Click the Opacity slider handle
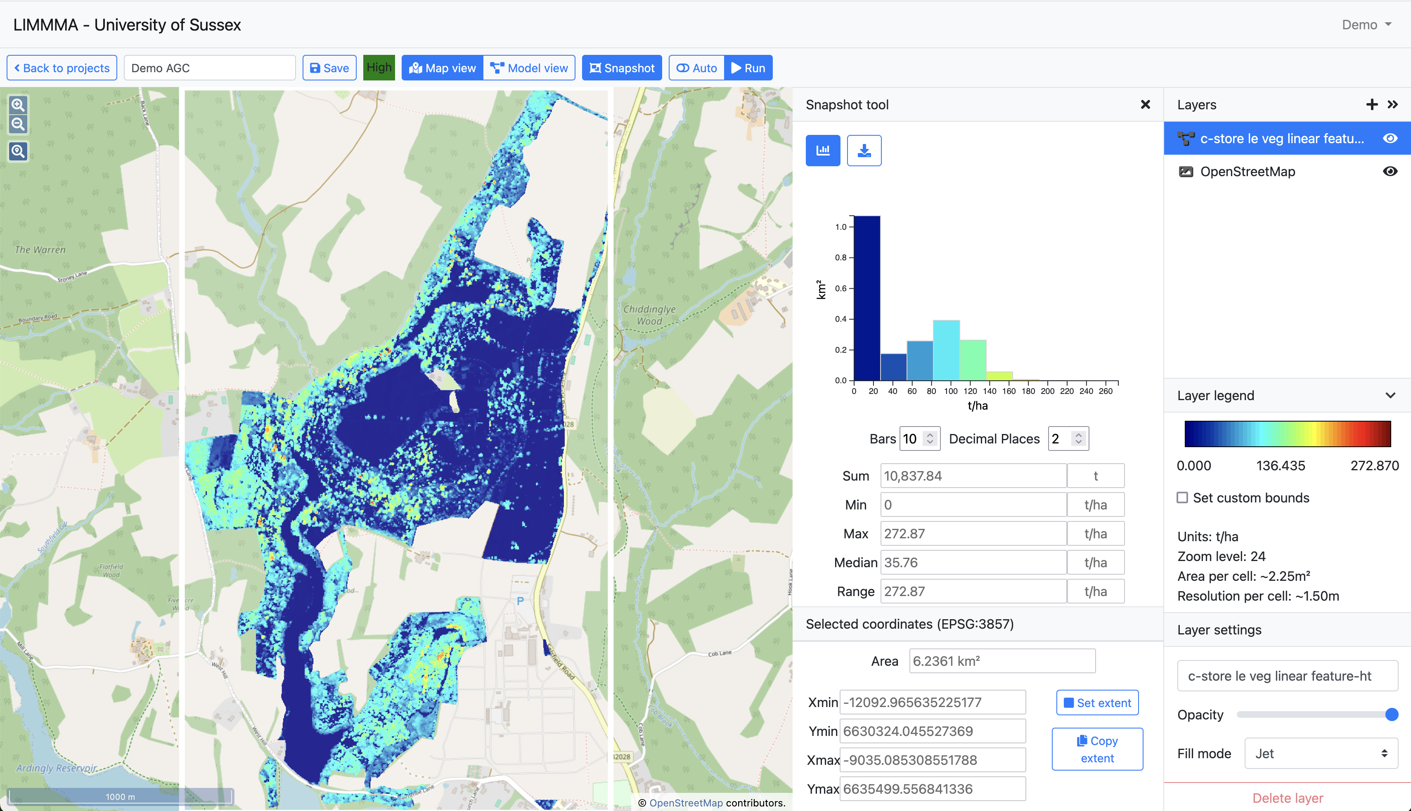Screen dimensions: 1411x811 pyautogui.click(x=1392, y=714)
